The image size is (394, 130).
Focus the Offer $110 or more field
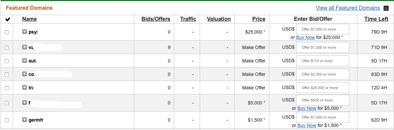(323, 61)
